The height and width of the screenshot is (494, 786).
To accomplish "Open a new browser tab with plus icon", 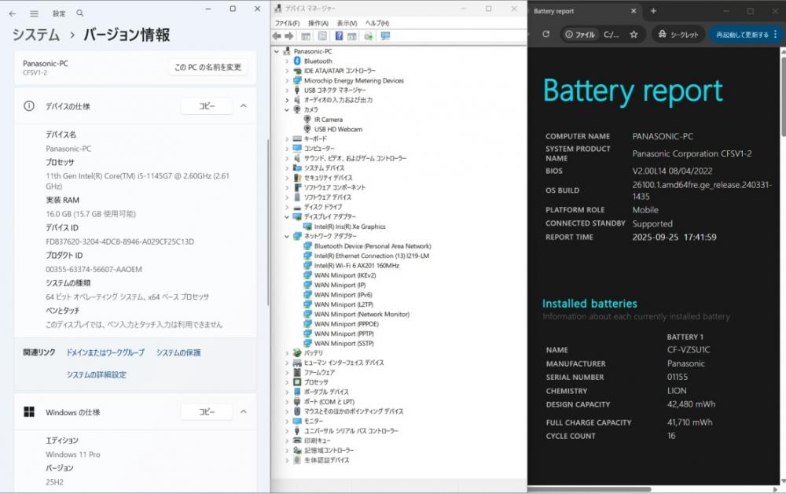I will (653, 11).
